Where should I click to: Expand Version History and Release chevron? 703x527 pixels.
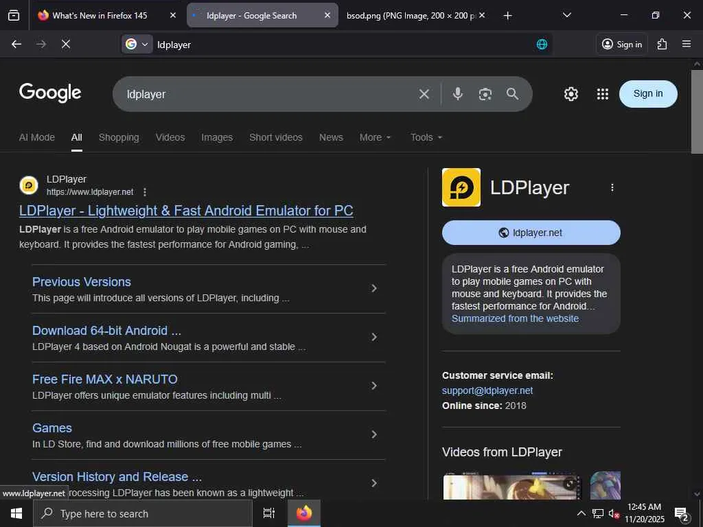coord(374,483)
